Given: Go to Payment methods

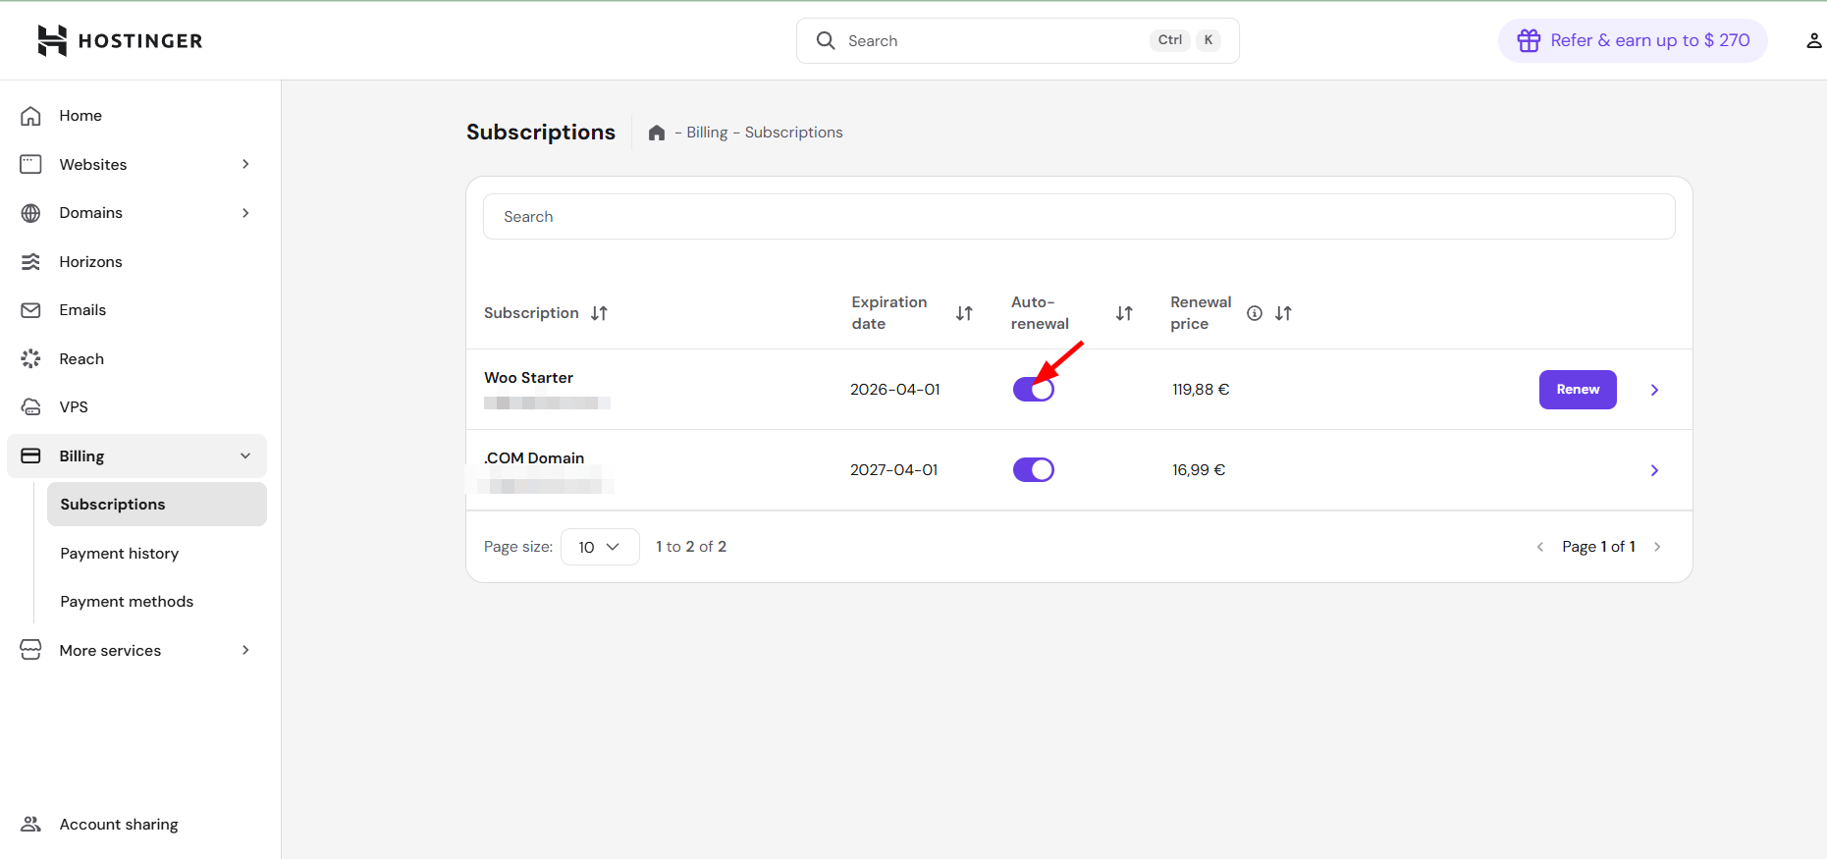Looking at the screenshot, I should pos(127,602).
